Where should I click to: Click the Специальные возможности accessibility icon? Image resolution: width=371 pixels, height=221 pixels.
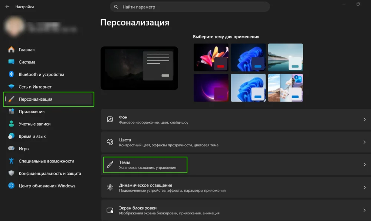click(x=11, y=161)
